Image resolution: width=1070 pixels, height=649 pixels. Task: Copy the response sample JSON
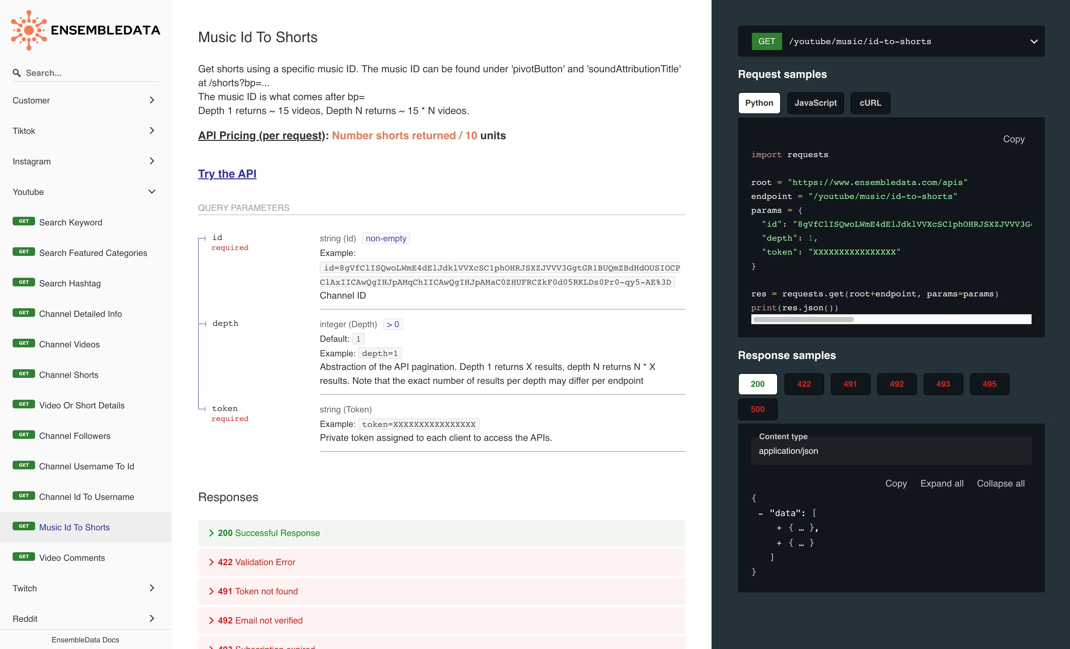tap(896, 484)
